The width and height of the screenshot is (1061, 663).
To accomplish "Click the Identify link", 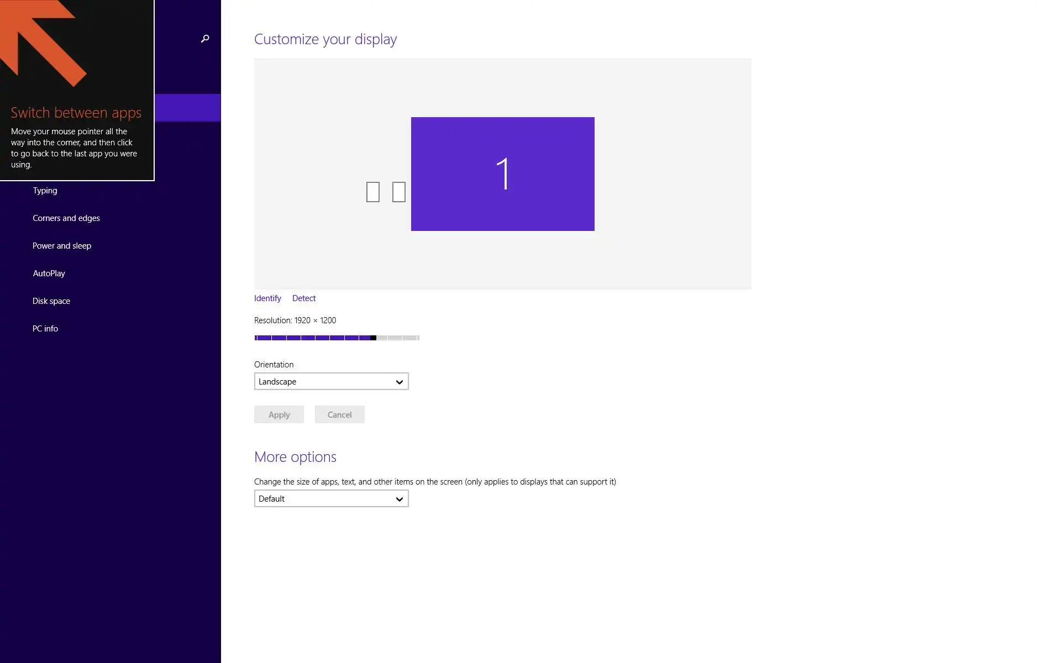I will (x=267, y=298).
